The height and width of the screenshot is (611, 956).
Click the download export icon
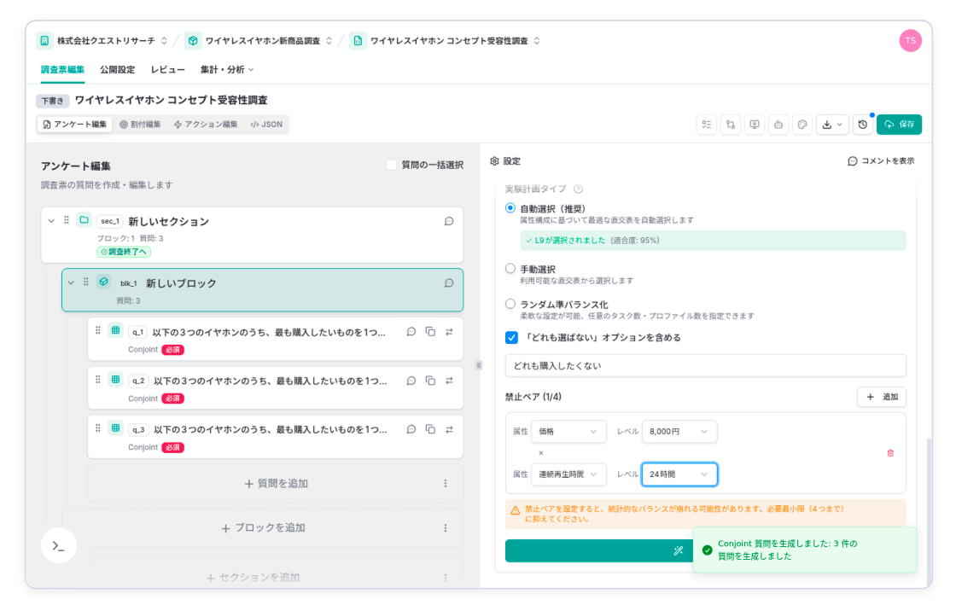(827, 125)
